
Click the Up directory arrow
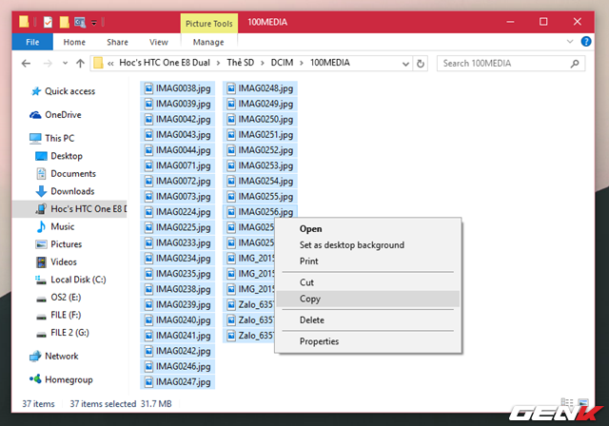pos(79,64)
